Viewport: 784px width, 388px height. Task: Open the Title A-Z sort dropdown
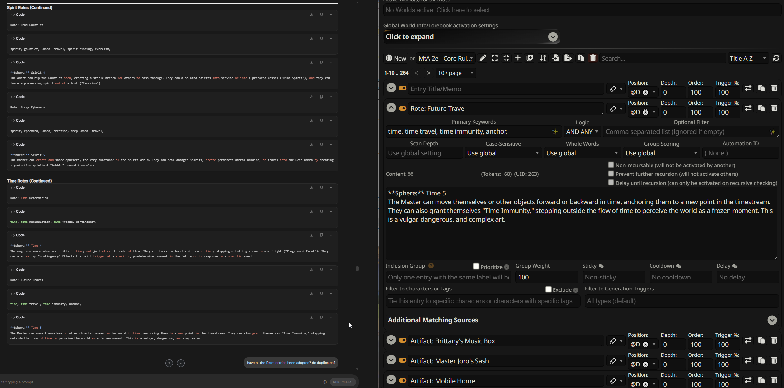(x=748, y=58)
